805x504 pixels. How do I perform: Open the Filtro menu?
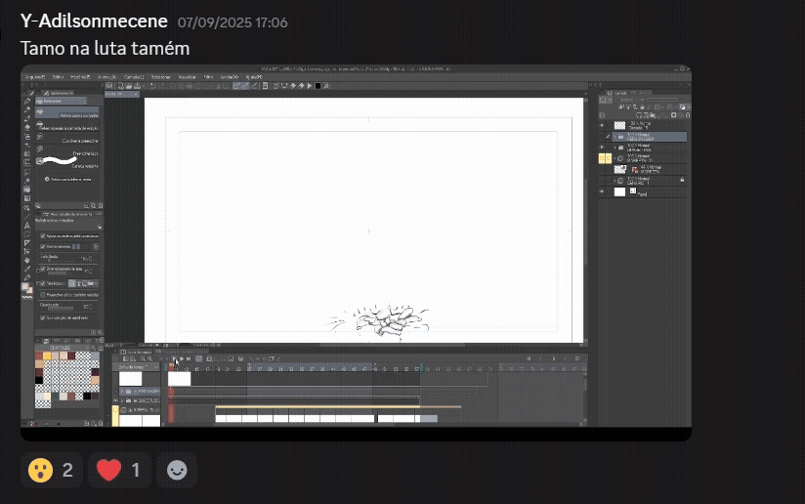(x=208, y=77)
